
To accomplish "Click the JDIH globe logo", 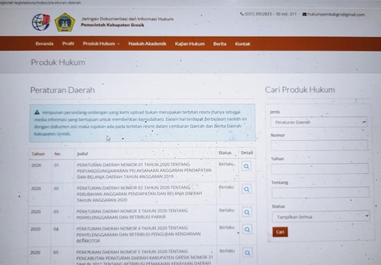I will coord(40,22).
